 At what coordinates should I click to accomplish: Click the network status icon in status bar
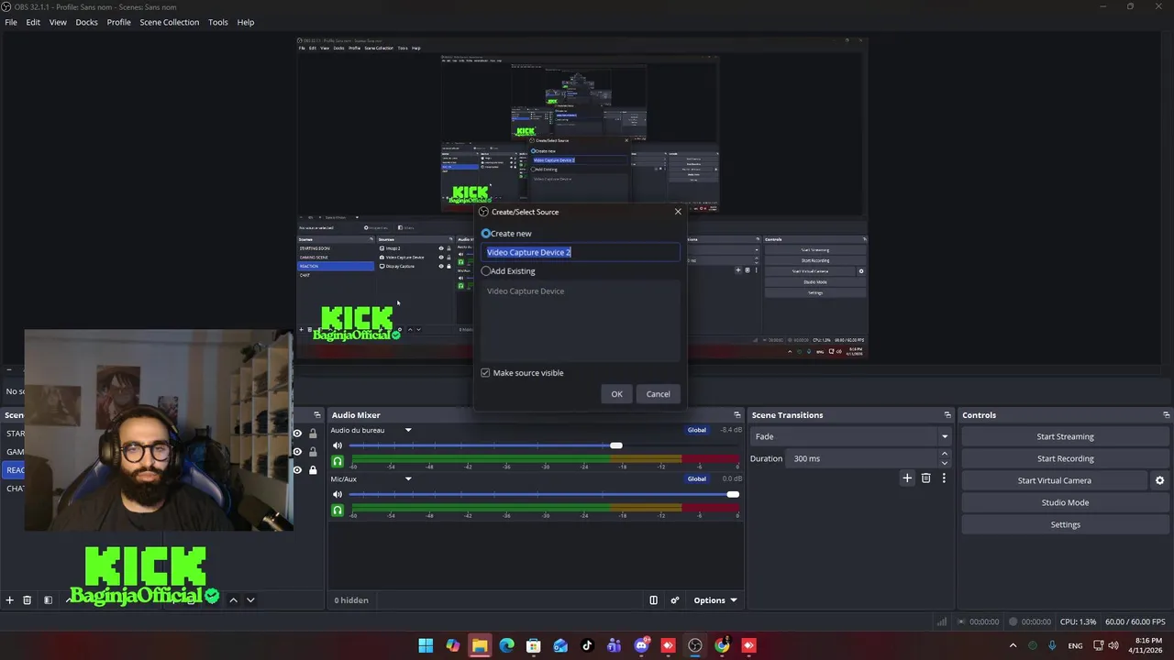pyautogui.click(x=941, y=621)
